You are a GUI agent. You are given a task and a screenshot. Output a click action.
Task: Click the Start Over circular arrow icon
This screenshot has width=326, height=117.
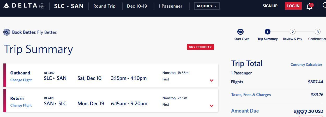[x=240, y=32]
